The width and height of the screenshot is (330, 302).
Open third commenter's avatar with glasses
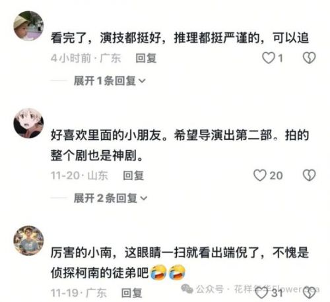point(28,241)
